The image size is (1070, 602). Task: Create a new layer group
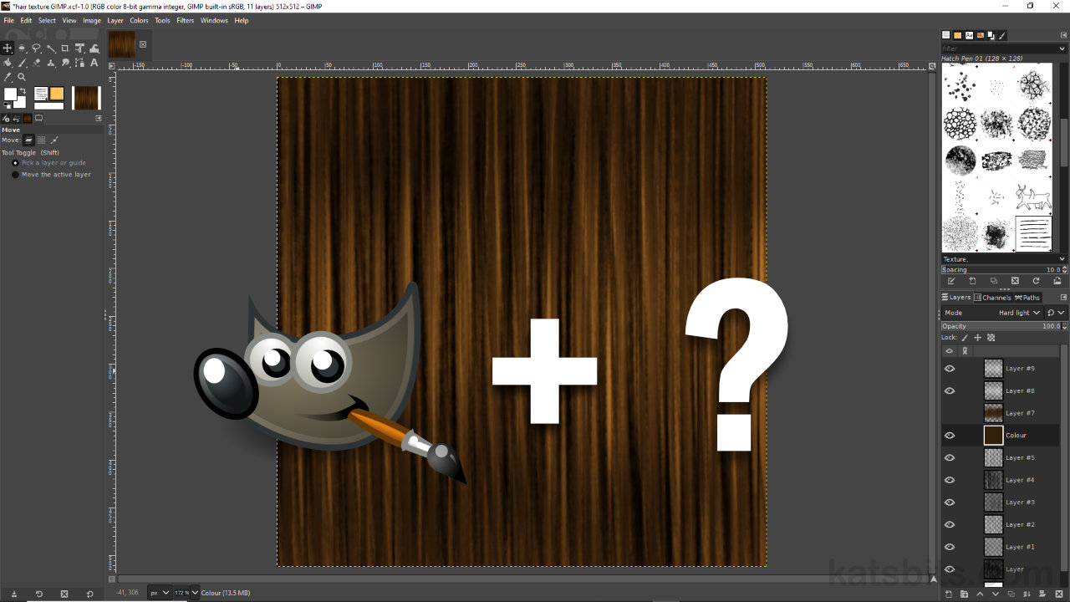point(964,594)
